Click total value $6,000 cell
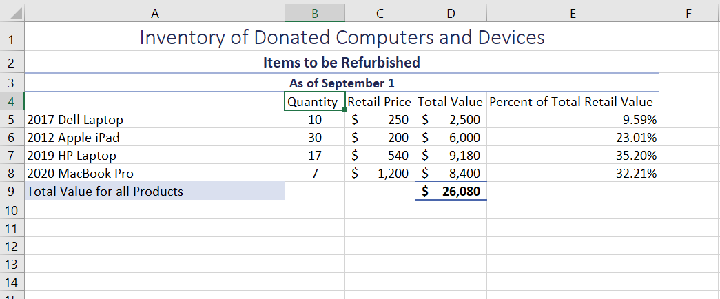This screenshot has height=299, width=720. [x=451, y=137]
